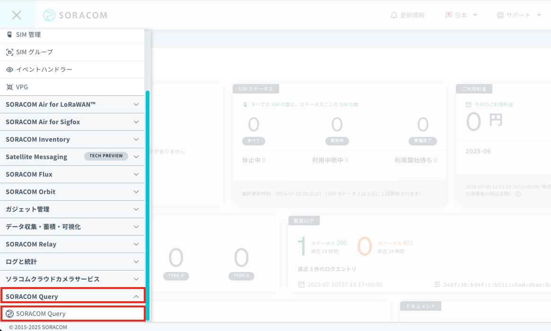Screen dimensions: 551x331
Task: Collapse SORACOM Query section header
Action: click(x=73, y=296)
